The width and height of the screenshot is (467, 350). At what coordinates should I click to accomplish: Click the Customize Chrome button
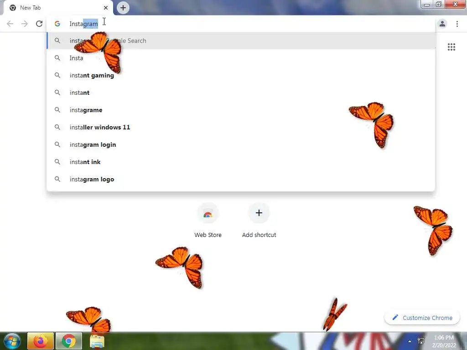coord(422,318)
